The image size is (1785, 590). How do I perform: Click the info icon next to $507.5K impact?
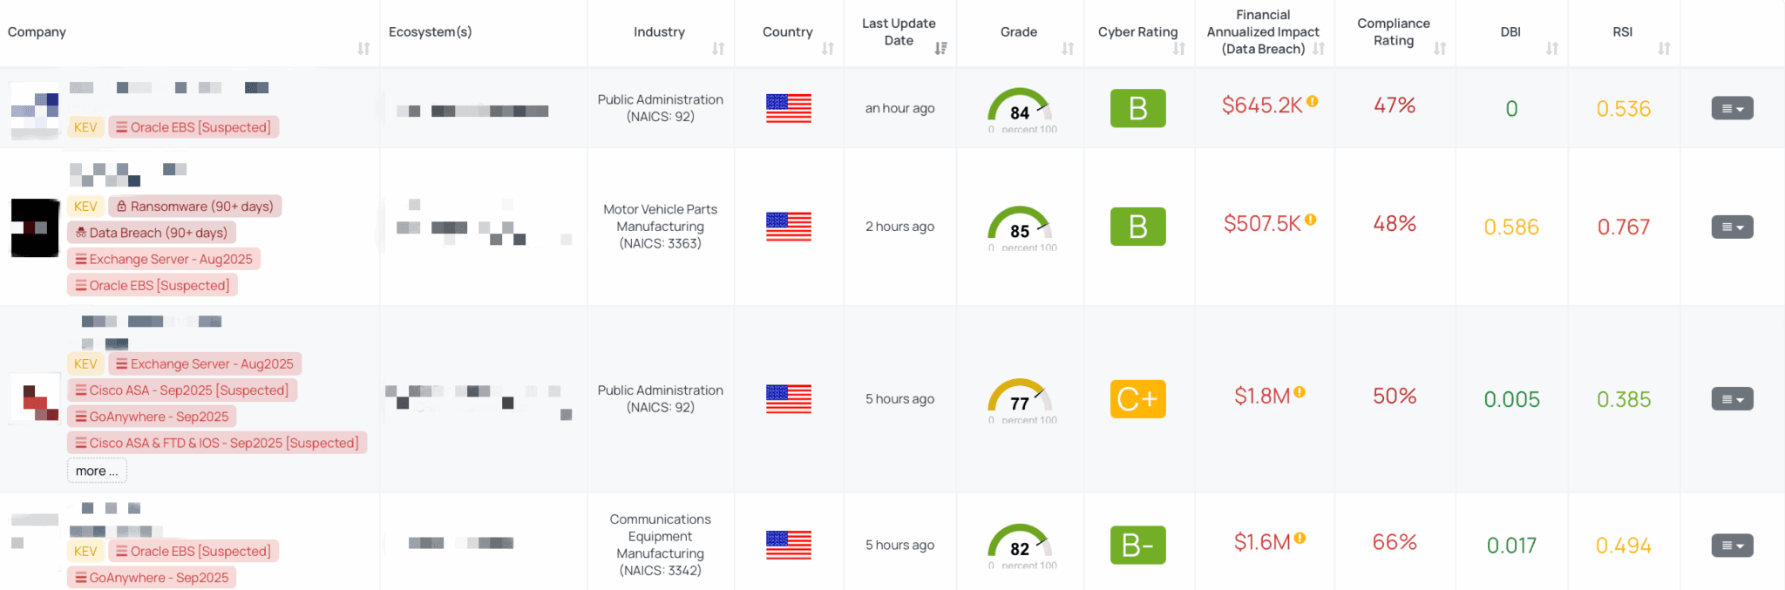tap(1312, 220)
